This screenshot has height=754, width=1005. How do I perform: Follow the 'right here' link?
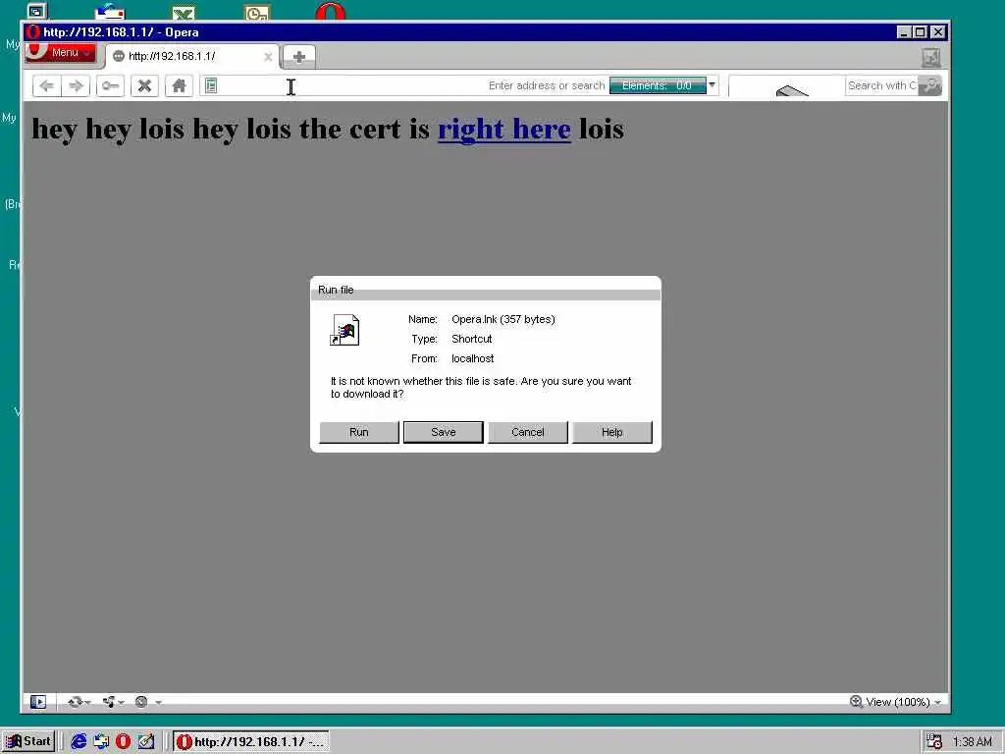tap(504, 129)
